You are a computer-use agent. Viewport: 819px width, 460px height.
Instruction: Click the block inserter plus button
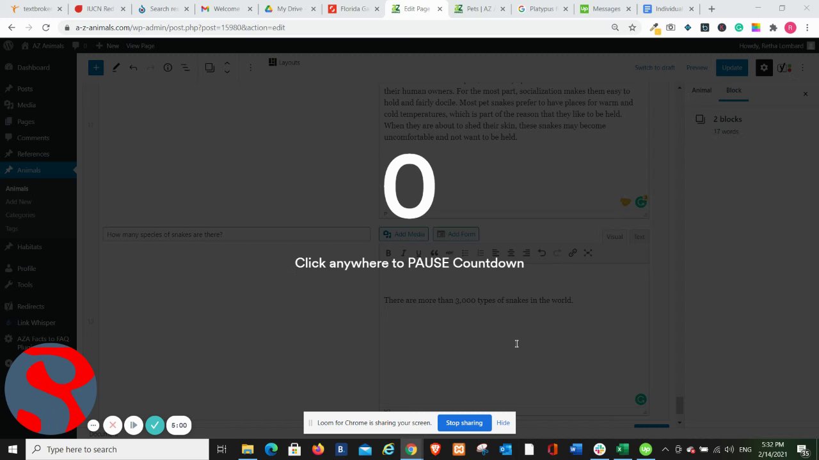point(96,68)
